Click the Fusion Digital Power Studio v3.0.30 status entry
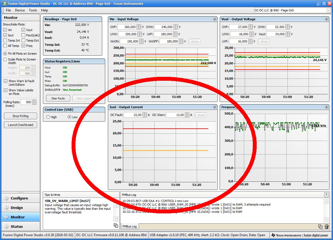 (38, 235)
